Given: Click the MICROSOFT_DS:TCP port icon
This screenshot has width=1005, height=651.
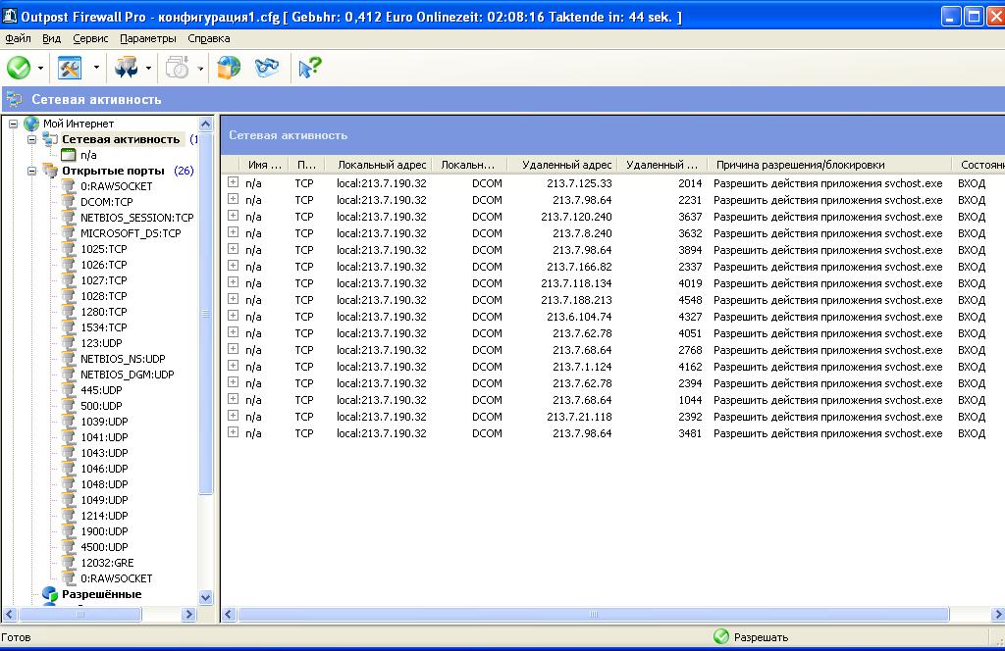Looking at the screenshot, I should point(69,233).
